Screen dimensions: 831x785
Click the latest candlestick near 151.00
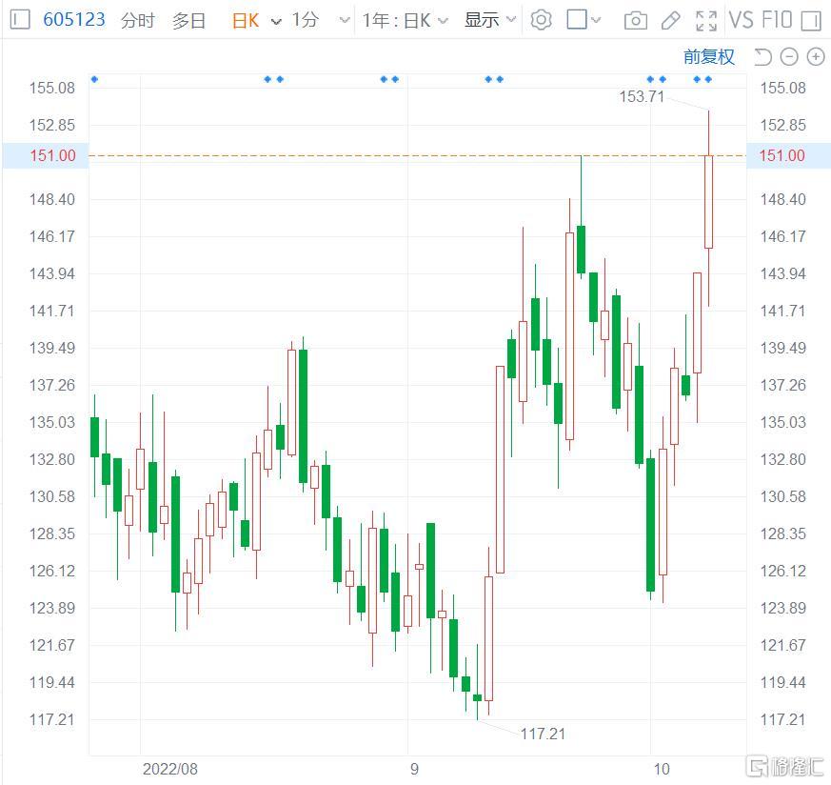pos(708,202)
